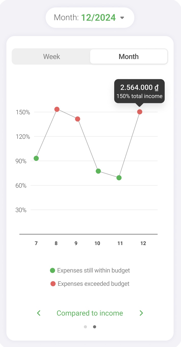Select the second pagination dot
Screen dimensions: 181x347
(95, 327)
